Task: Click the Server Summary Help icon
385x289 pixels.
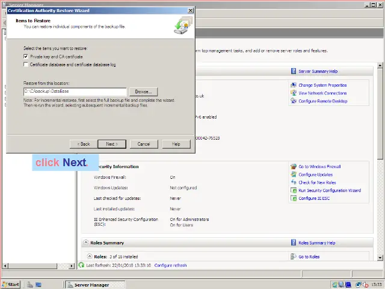Action: [294, 71]
